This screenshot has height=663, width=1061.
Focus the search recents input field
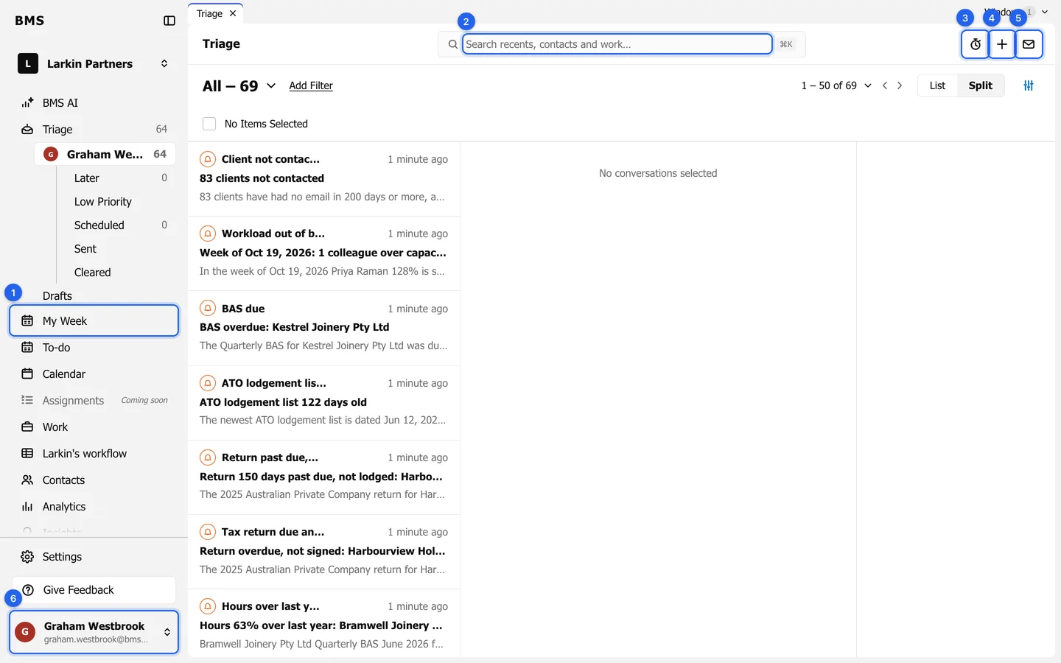tap(617, 44)
